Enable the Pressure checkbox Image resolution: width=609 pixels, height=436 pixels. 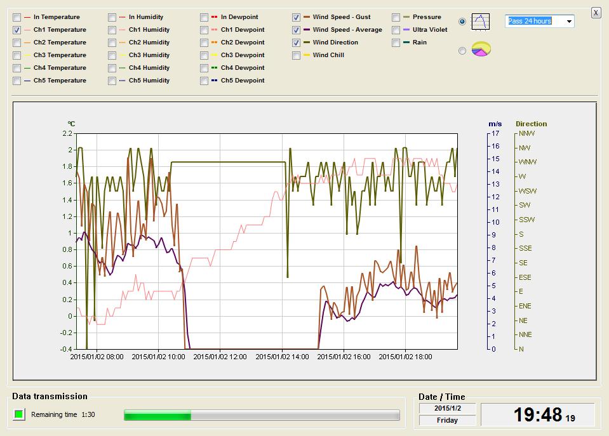(396, 17)
